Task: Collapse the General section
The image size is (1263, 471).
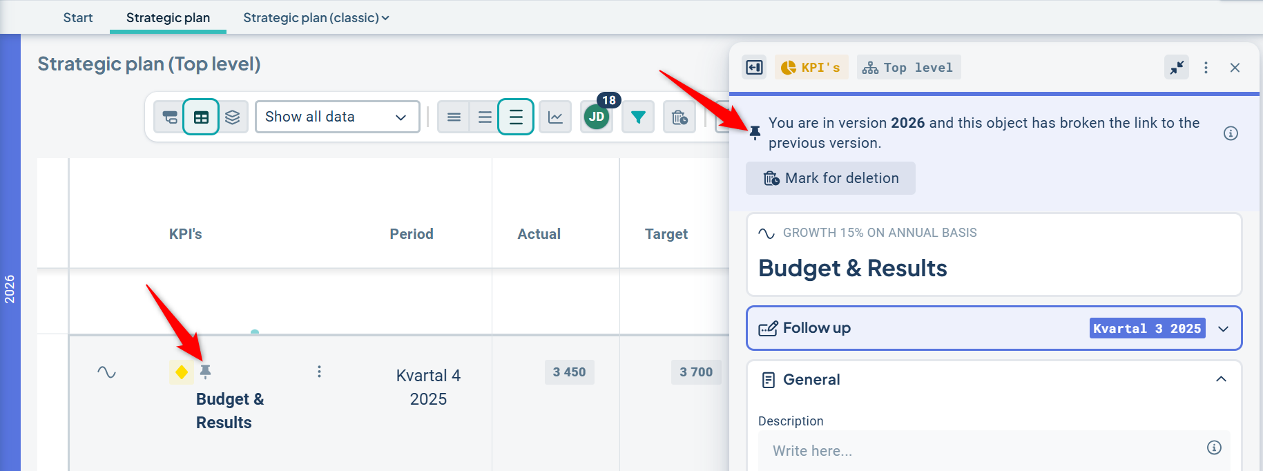Action: coord(1221,379)
